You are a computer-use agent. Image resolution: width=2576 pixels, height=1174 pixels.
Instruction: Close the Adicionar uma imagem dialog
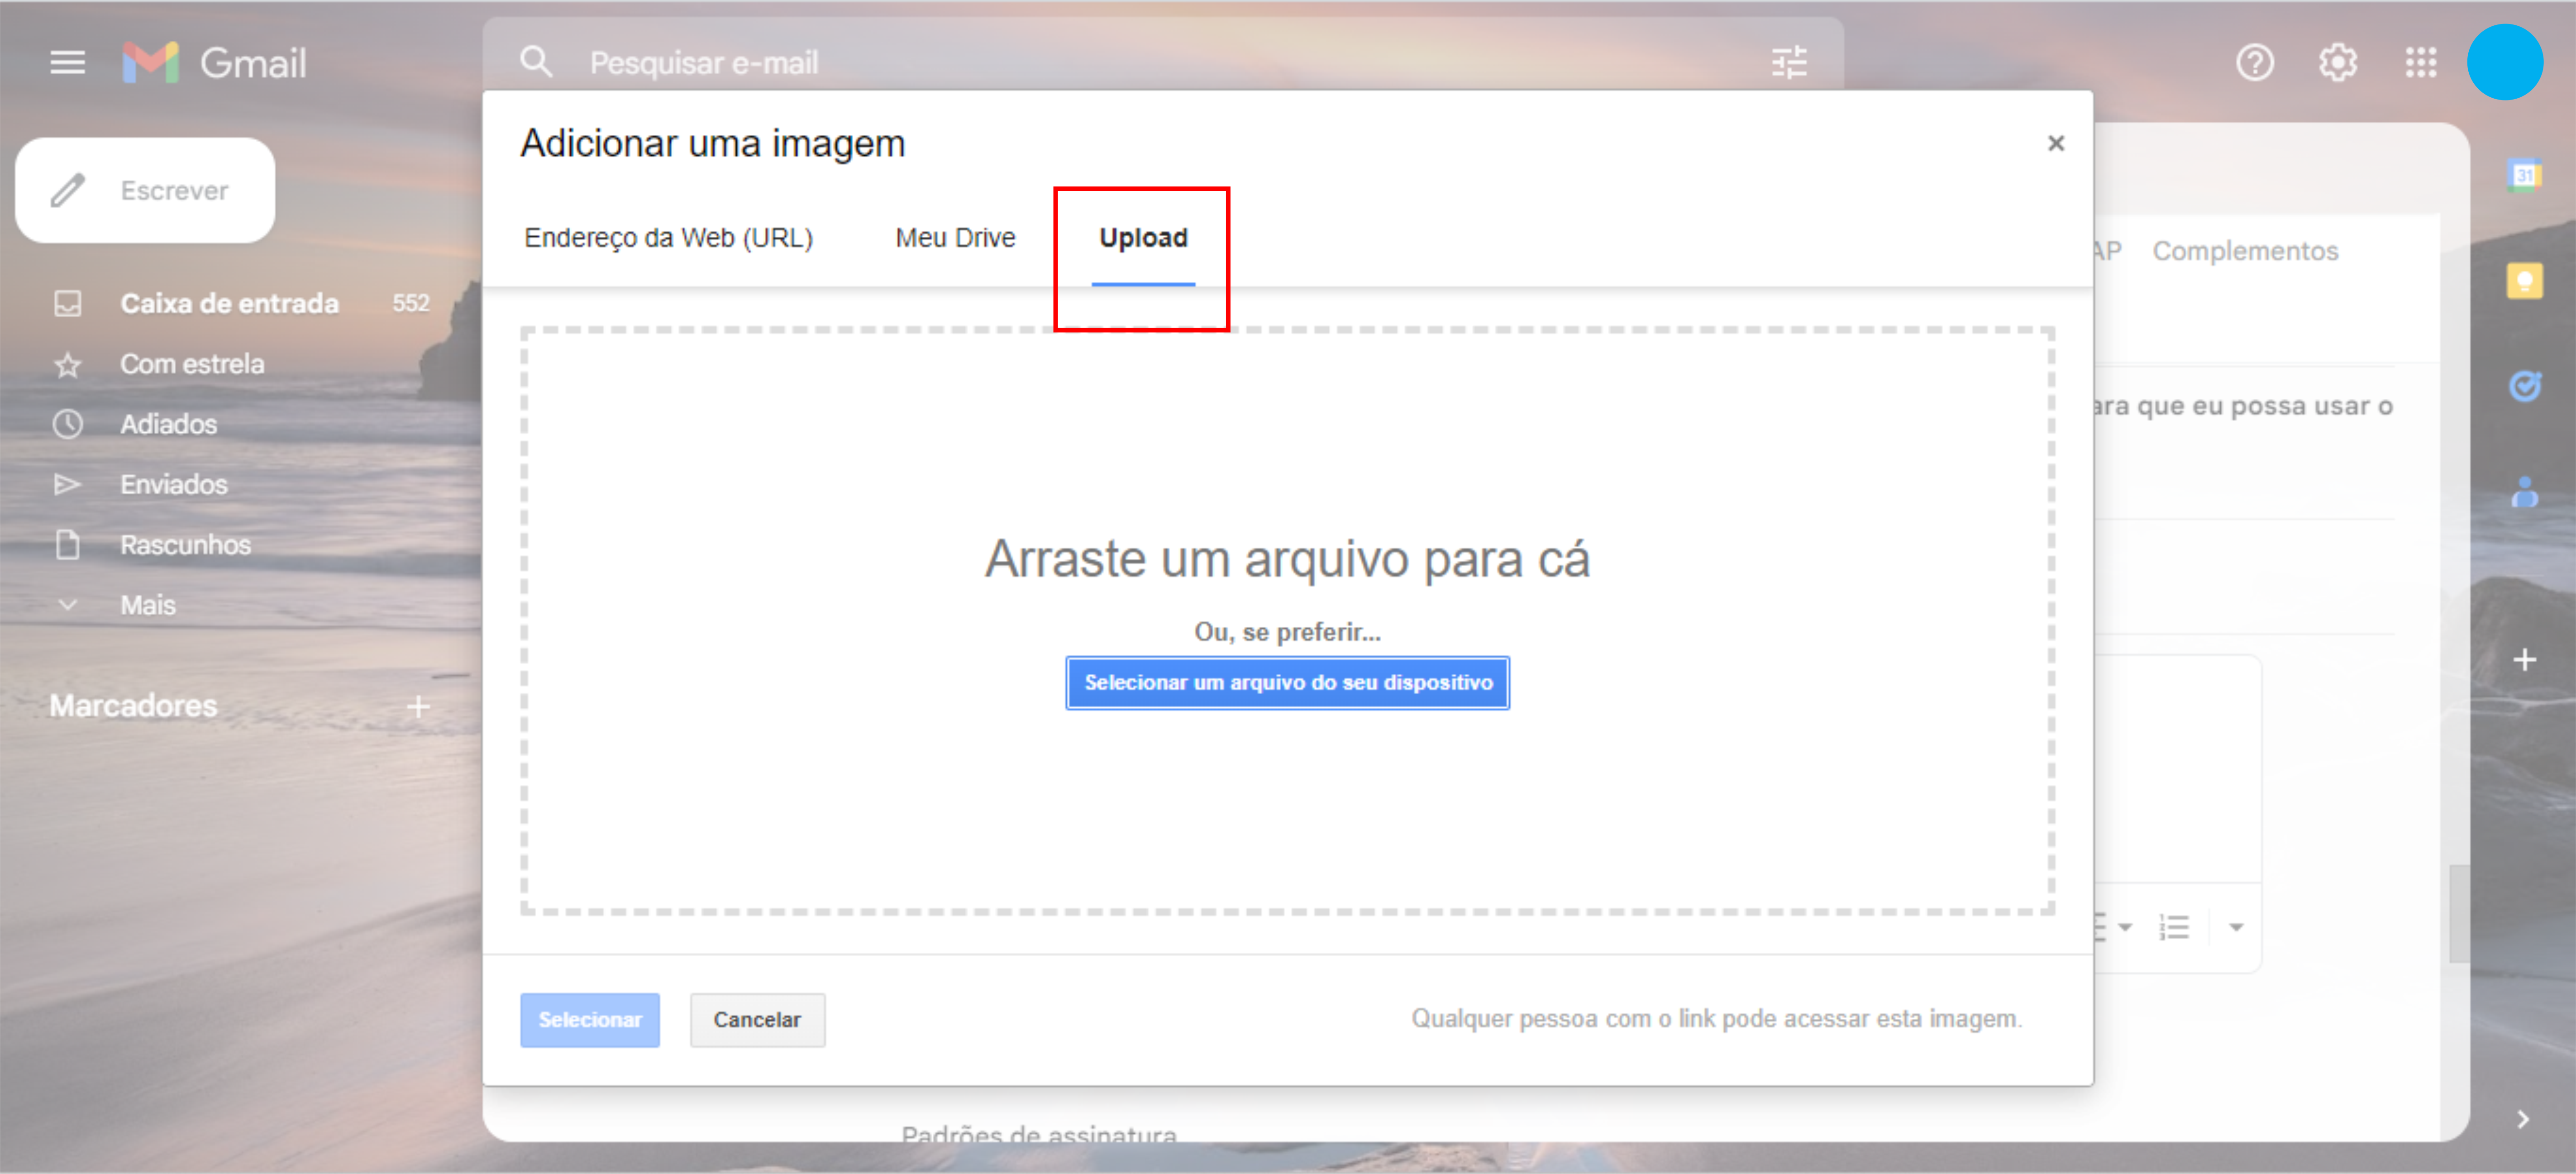2055,144
